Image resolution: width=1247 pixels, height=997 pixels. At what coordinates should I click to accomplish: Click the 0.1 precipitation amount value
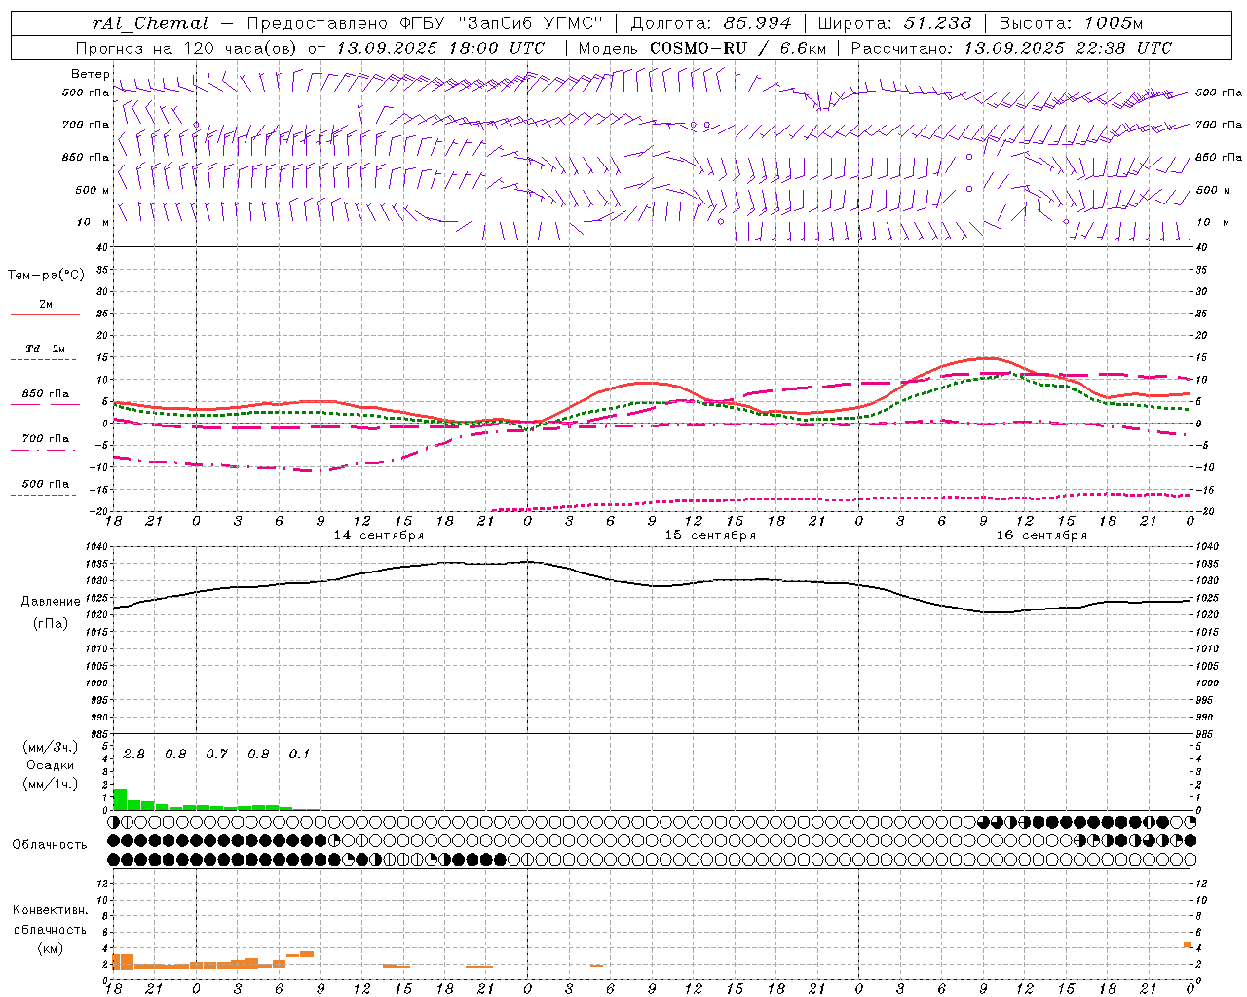pos(299,755)
